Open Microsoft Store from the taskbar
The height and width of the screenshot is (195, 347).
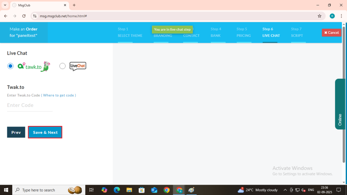coord(142,190)
